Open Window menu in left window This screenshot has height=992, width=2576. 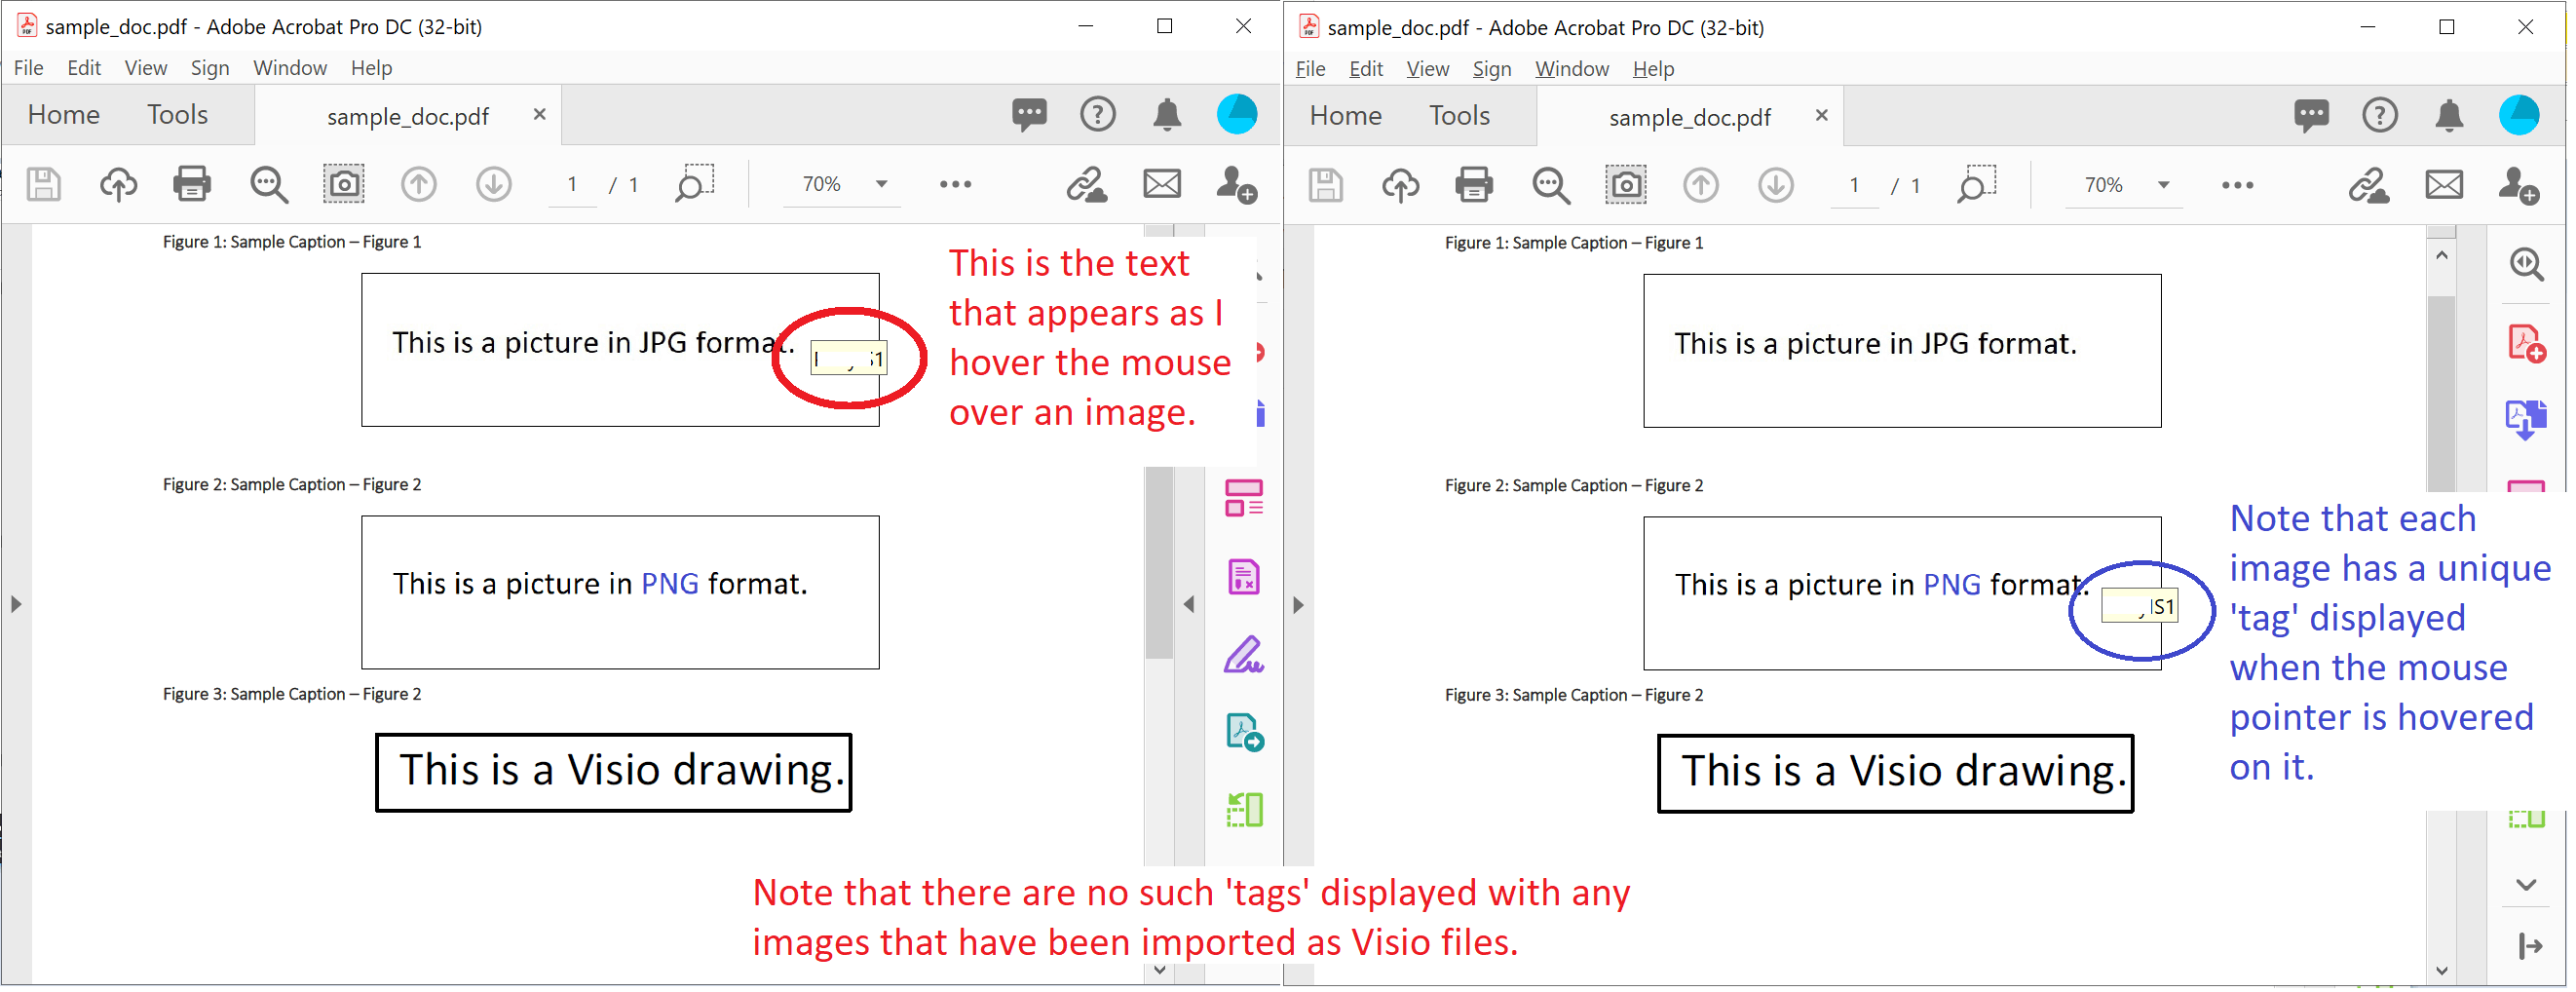point(290,68)
